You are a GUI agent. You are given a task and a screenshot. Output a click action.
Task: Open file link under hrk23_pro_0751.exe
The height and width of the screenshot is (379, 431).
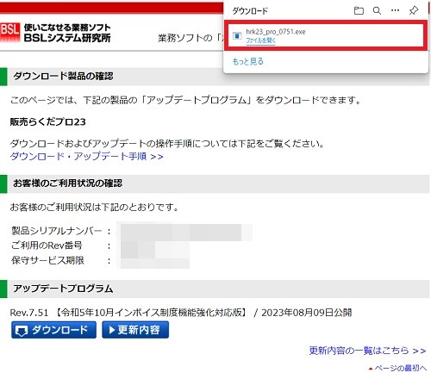[x=260, y=40]
